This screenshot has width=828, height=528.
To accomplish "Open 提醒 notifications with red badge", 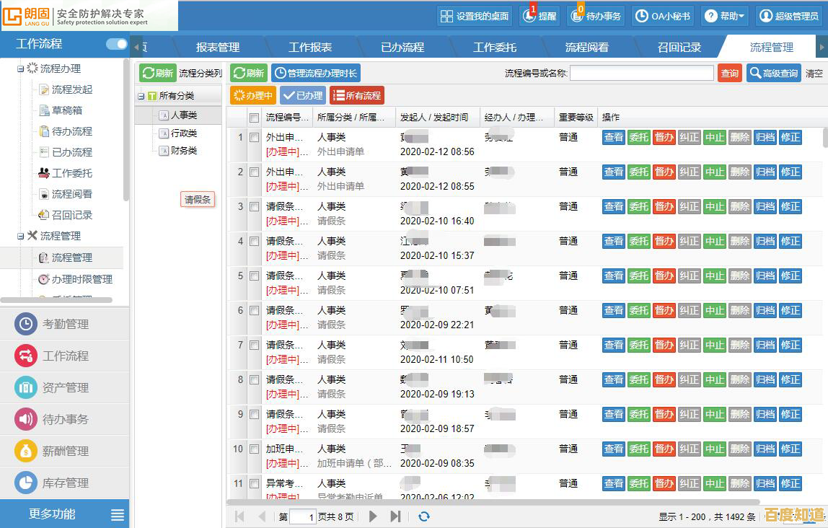I will tap(539, 16).
